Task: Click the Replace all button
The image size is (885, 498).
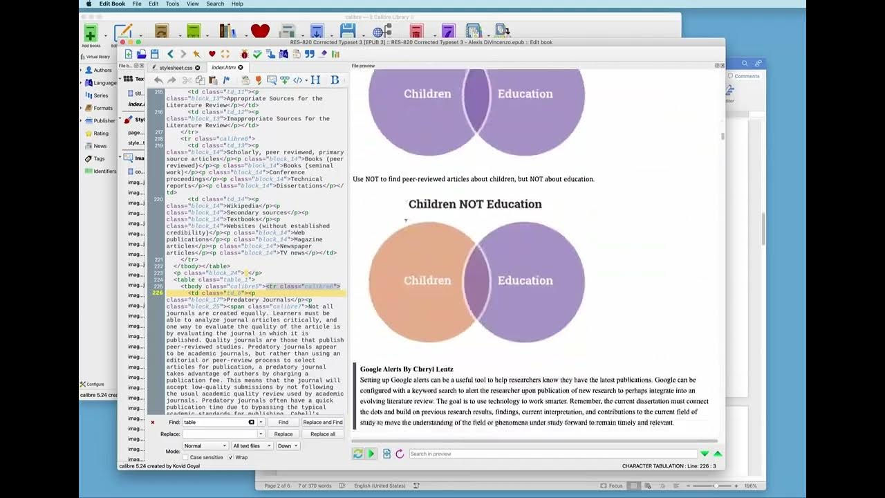Action: [323, 434]
